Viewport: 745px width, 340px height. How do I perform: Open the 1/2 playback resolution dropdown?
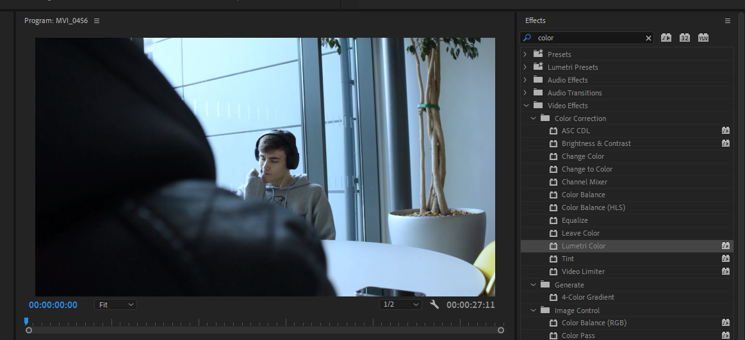click(401, 305)
